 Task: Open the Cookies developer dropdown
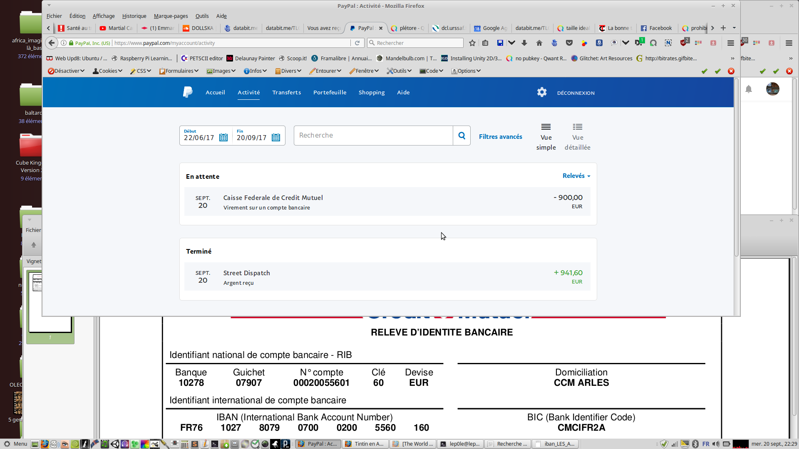click(x=107, y=71)
